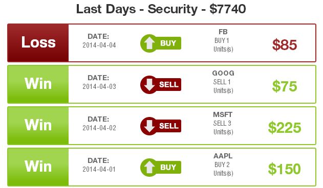The height and width of the screenshot is (188, 323).
Task: Click the date 2014-04-04
Action: tap(99, 45)
